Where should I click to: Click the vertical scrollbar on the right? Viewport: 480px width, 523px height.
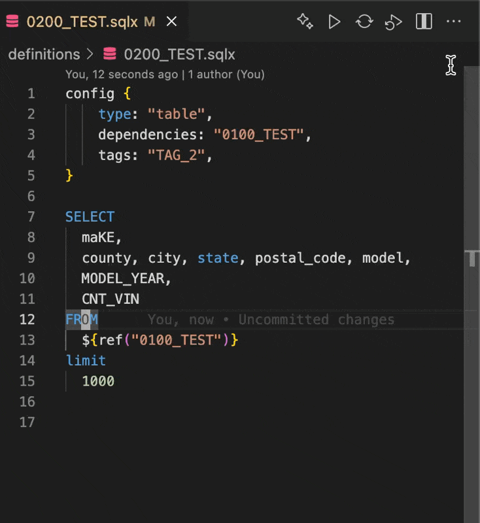pos(471,294)
